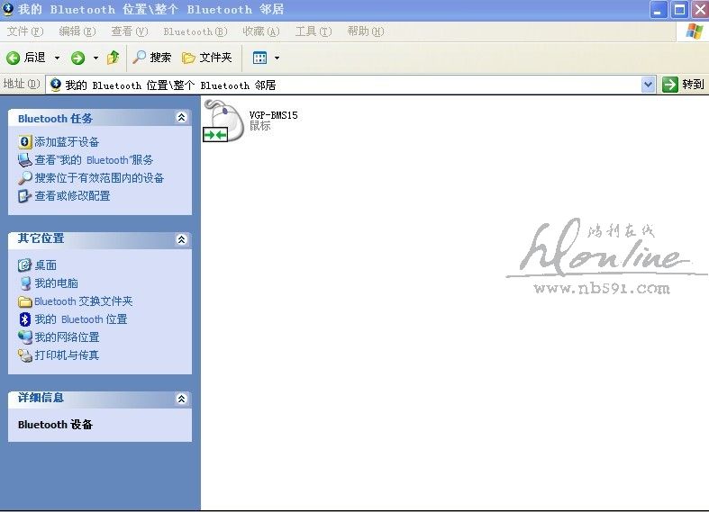Open the Back button history dropdown arrow

tap(57, 58)
